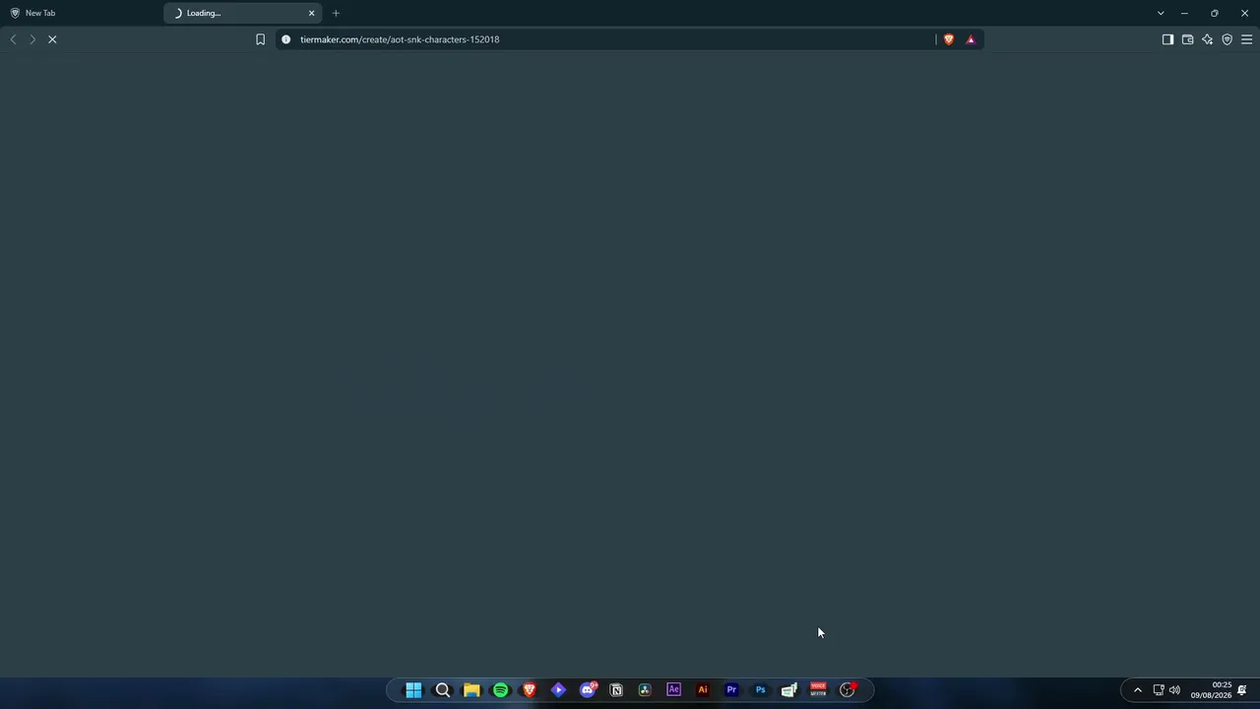Show hidden system tray icons

click(1138, 690)
